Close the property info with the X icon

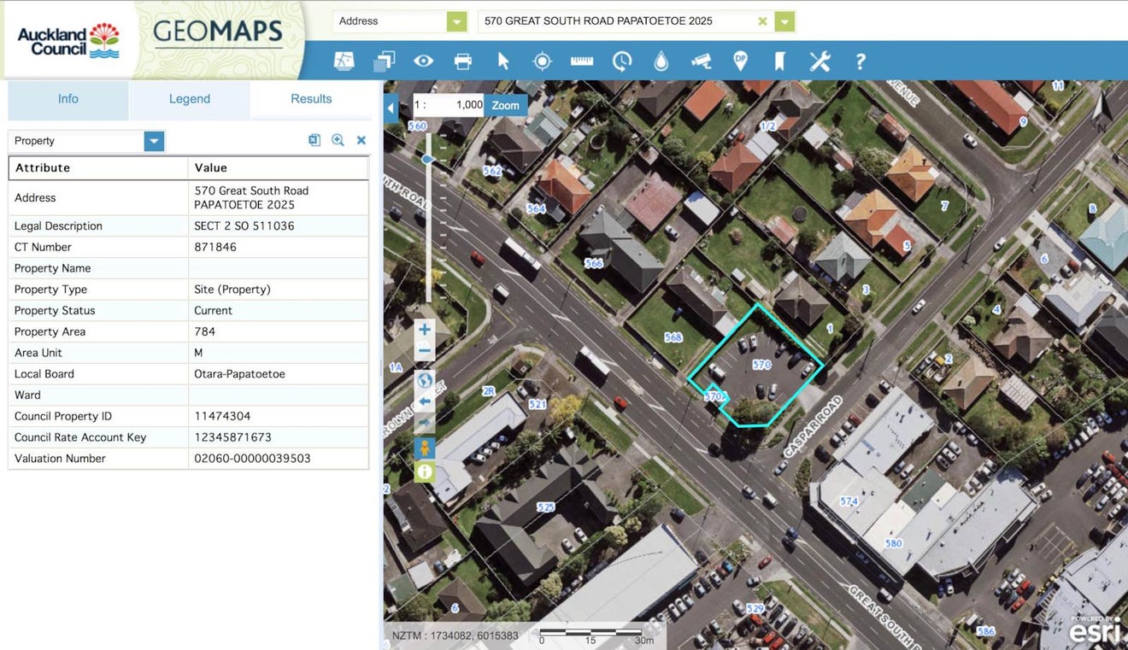coord(361,140)
